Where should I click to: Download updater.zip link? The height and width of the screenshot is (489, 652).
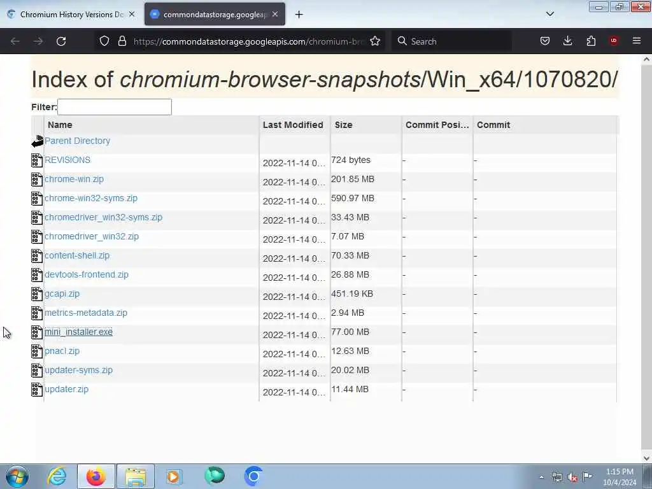pyautogui.click(x=66, y=390)
